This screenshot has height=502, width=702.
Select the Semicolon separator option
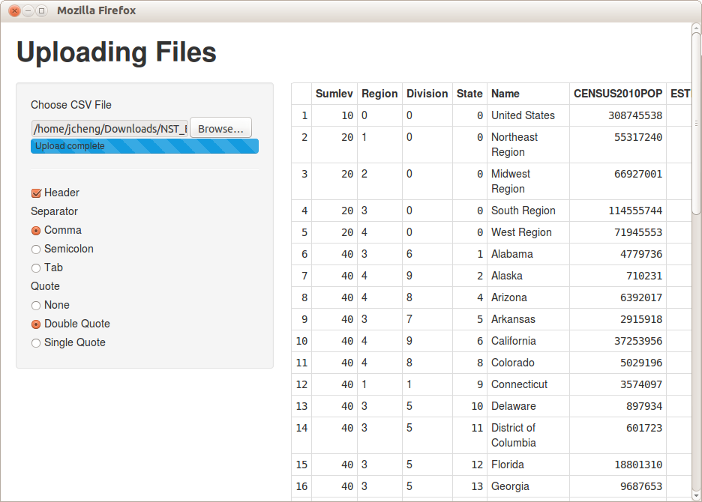[36, 250]
